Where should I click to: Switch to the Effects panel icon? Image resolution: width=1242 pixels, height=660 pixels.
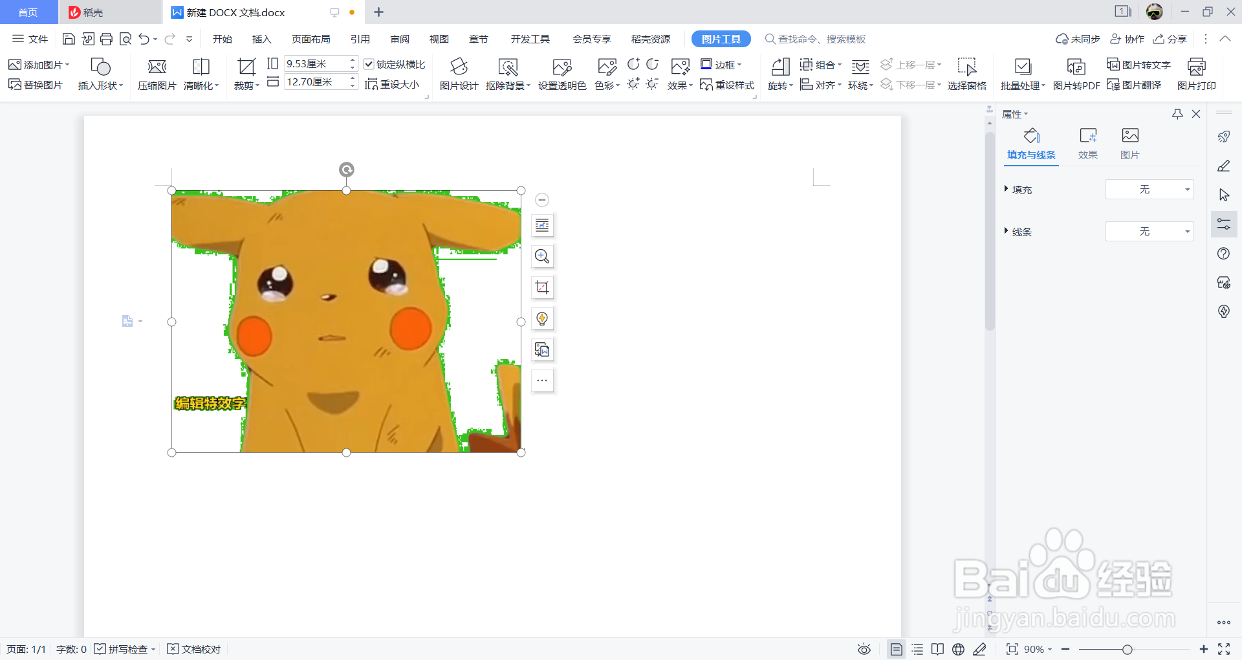point(1088,144)
